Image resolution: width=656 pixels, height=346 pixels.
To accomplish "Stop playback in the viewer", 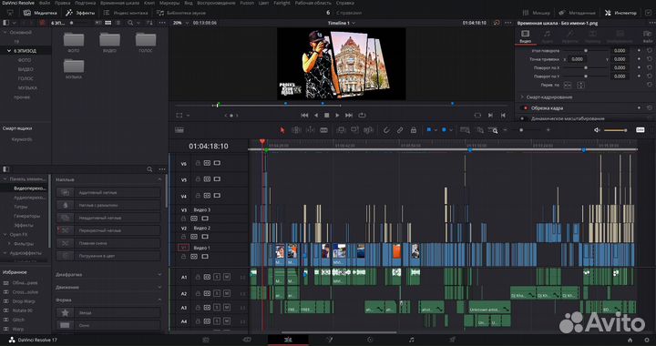I will pos(327,116).
